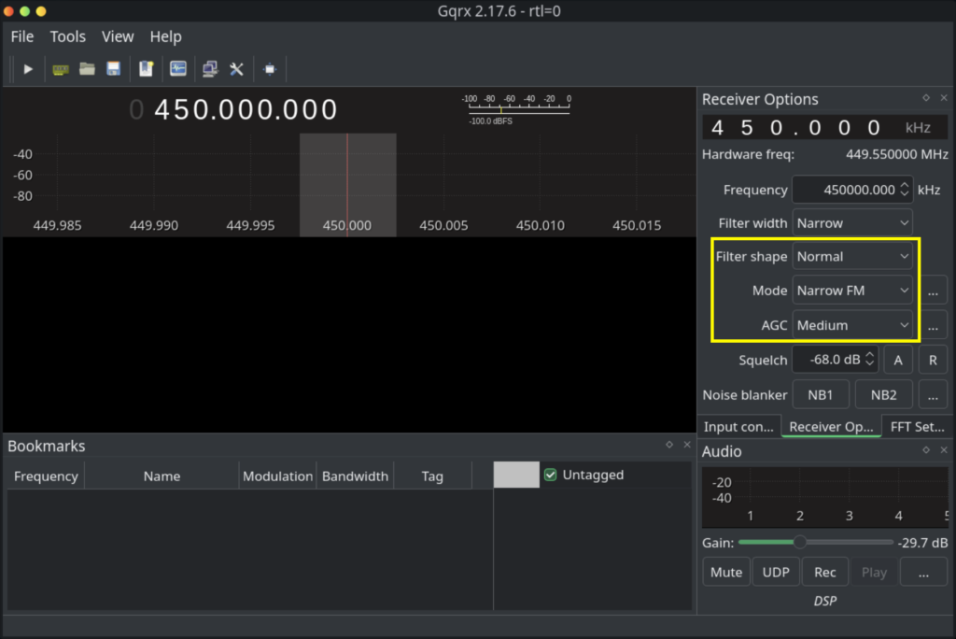Open the View menu
The height and width of the screenshot is (639, 956).
click(x=118, y=36)
